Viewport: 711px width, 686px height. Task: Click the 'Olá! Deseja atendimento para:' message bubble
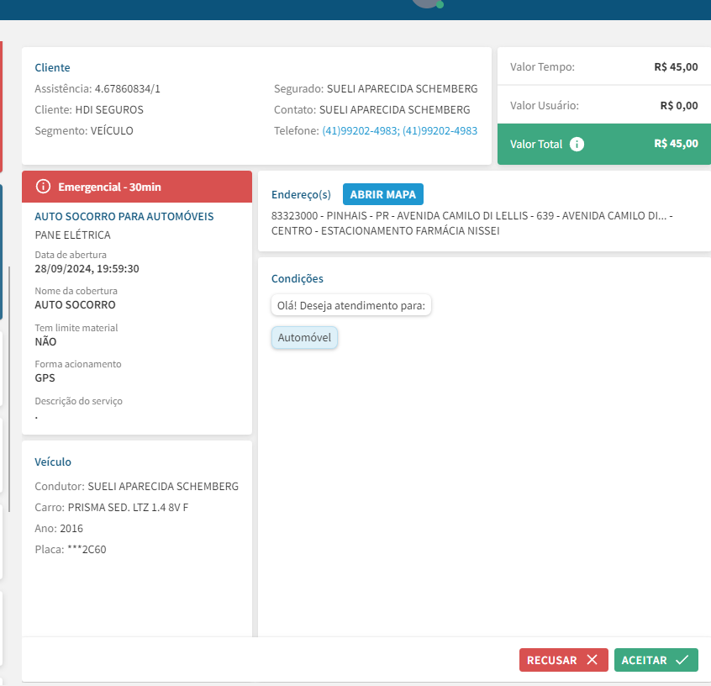point(351,305)
